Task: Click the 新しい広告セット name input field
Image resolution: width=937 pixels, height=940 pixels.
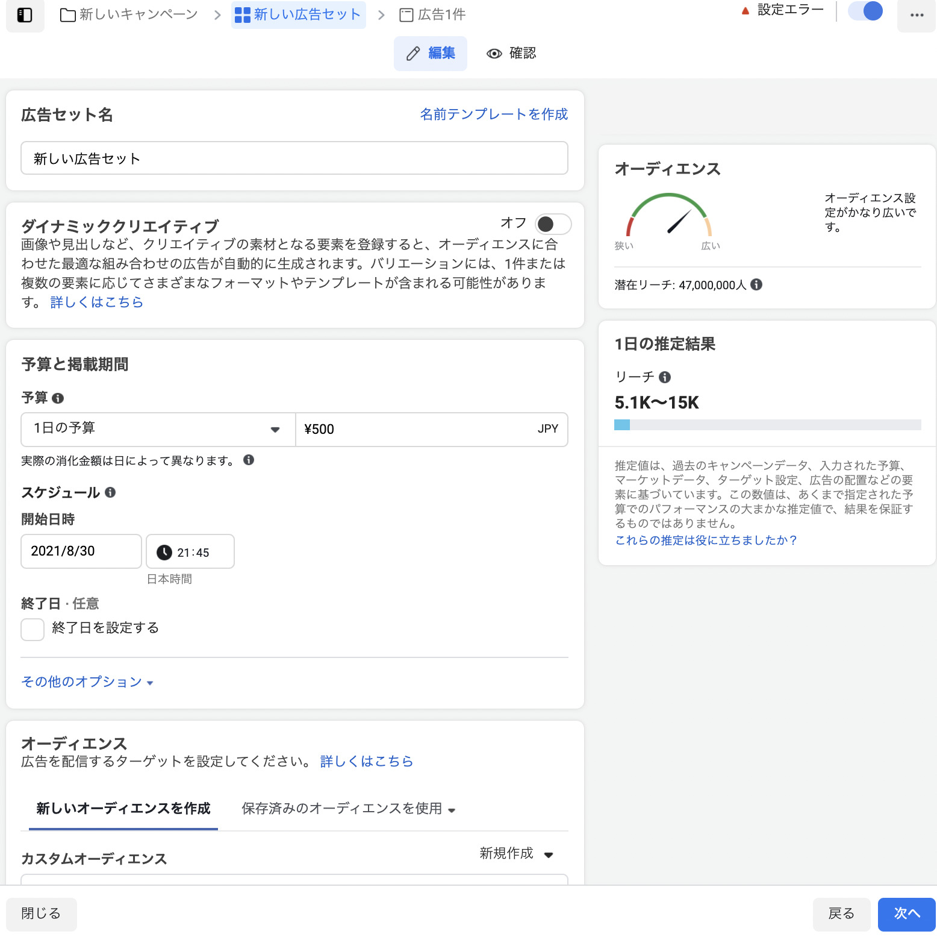Action: [294, 158]
